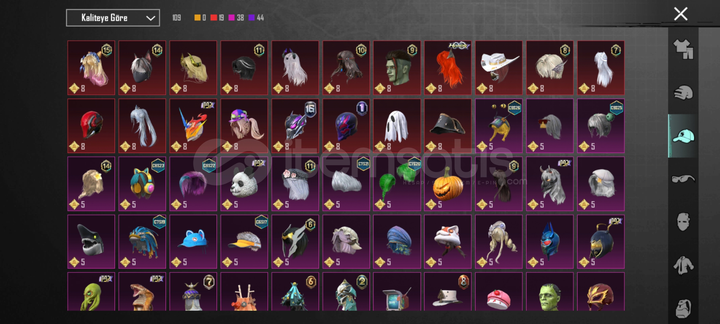Select the green Frankenstein mask item
The width and height of the screenshot is (720, 324).
[550, 292]
